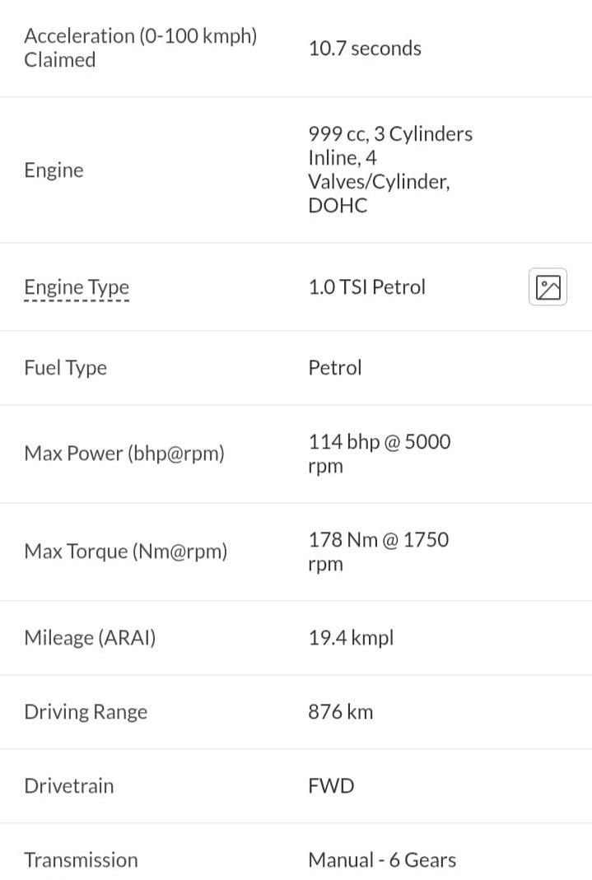Select the 19.4 kmpl mileage value
592x880 pixels.
(352, 638)
